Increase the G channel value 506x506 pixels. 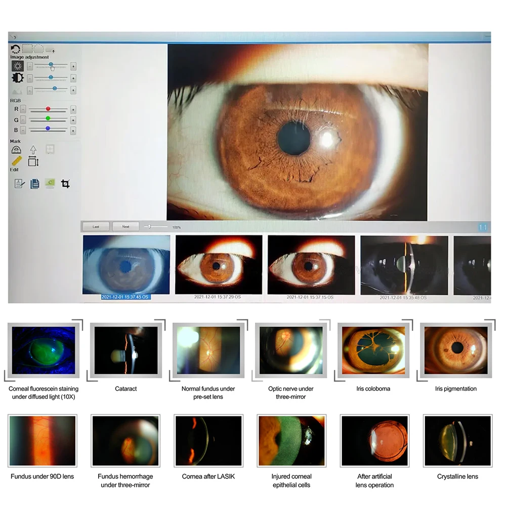73,120
